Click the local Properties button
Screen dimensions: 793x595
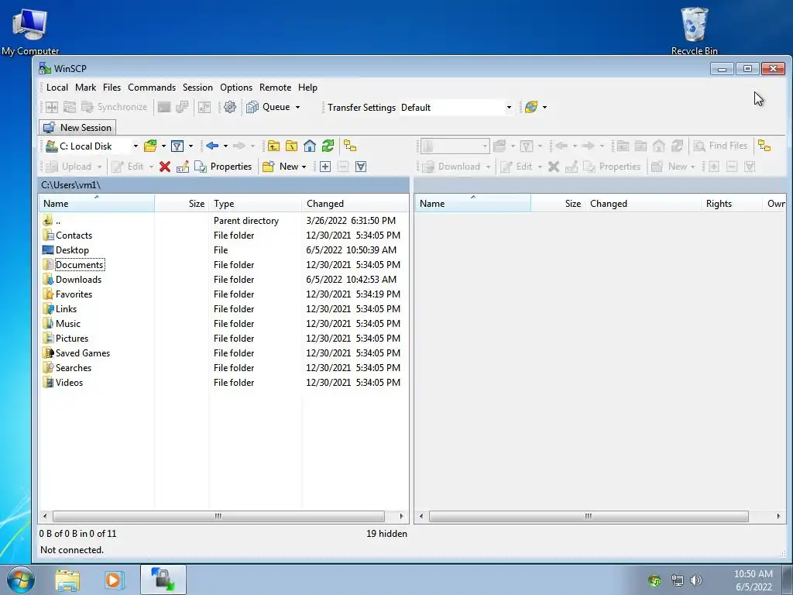click(x=223, y=167)
